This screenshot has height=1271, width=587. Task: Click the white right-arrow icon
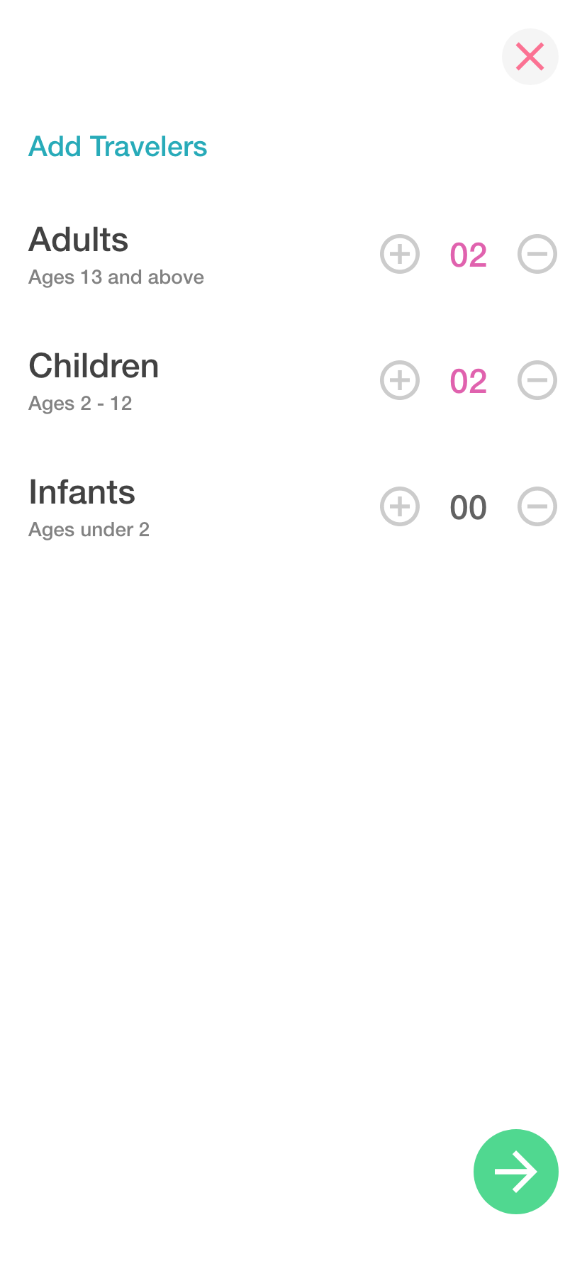(x=515, y=1171)
